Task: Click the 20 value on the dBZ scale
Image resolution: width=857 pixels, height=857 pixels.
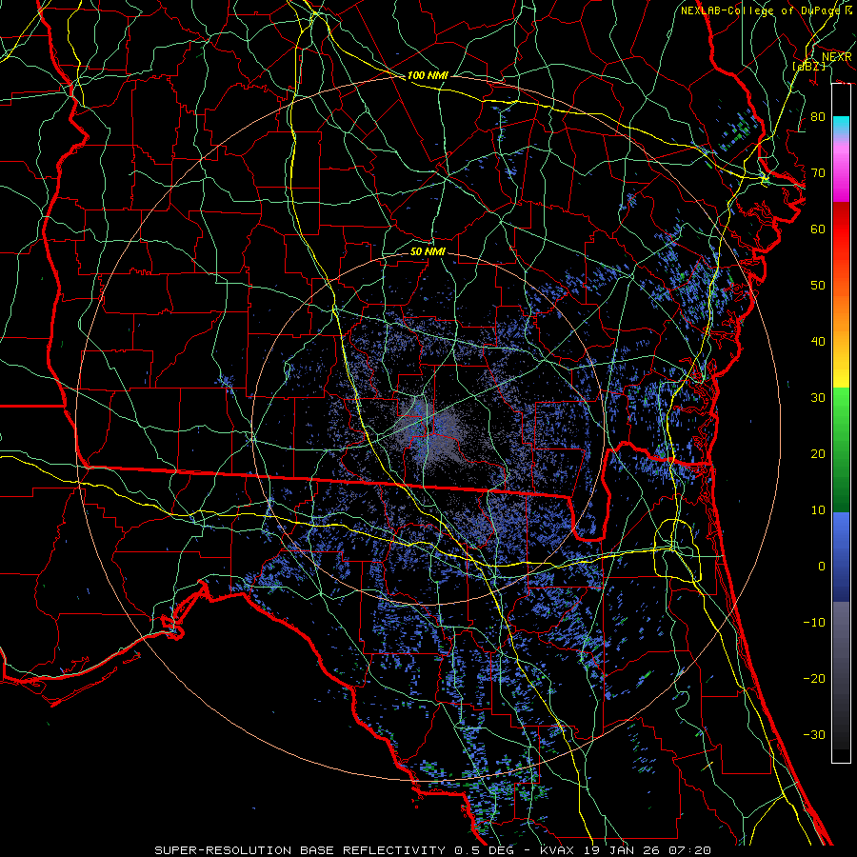Action: click(x=818, y=453)
